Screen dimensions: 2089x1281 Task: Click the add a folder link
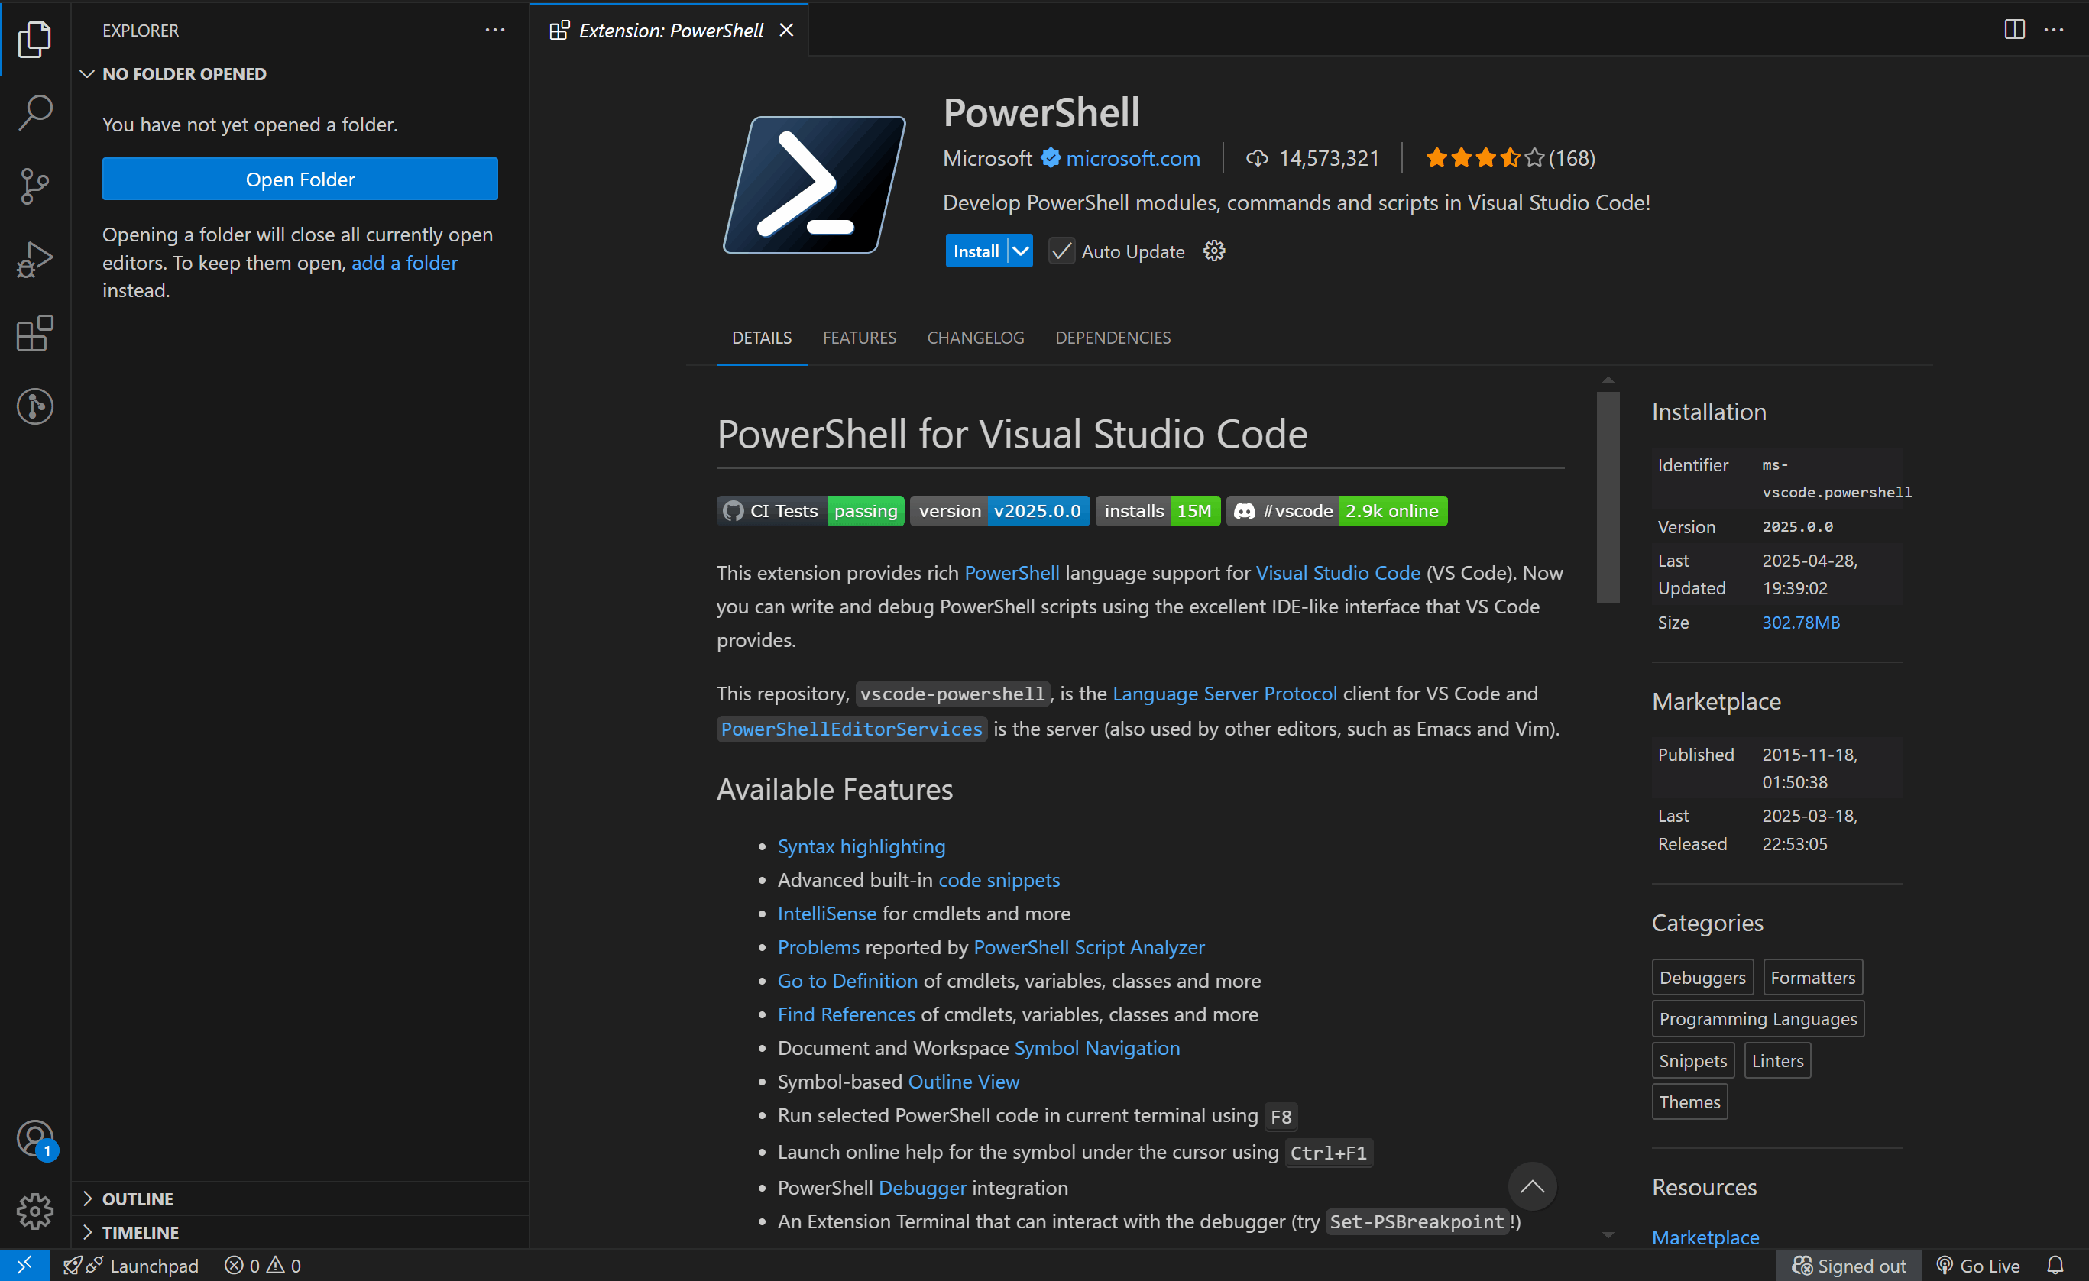click(404, 262)
